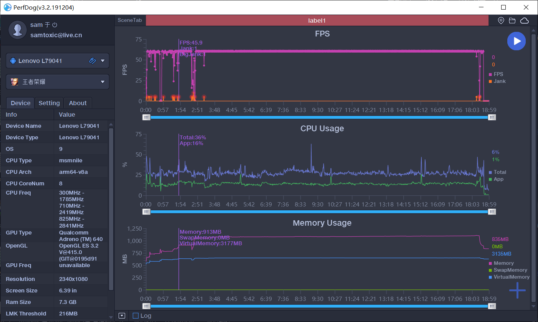Select the SceneTab label
The width and height of the screenshot is (538, 322).
(130, 20)
